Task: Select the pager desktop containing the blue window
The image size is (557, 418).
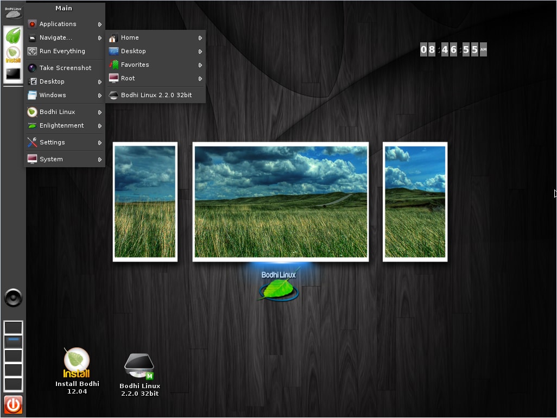Action: click(x=13, y=341)
